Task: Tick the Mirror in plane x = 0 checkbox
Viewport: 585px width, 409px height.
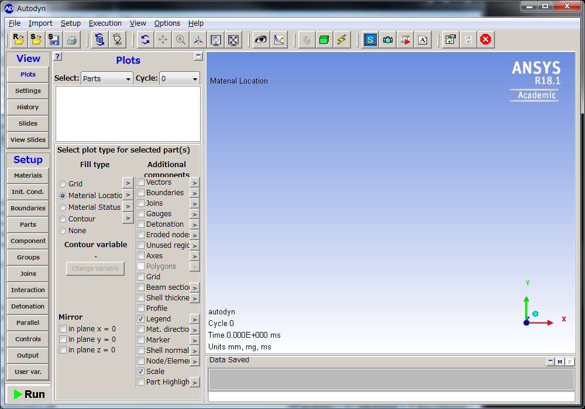Action: (x=63, y=329)
